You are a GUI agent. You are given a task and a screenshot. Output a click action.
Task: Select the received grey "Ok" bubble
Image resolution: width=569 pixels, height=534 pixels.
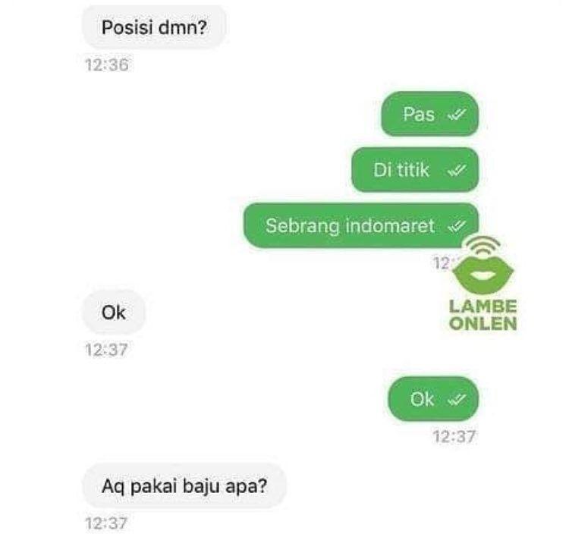(x=114, y=313)
